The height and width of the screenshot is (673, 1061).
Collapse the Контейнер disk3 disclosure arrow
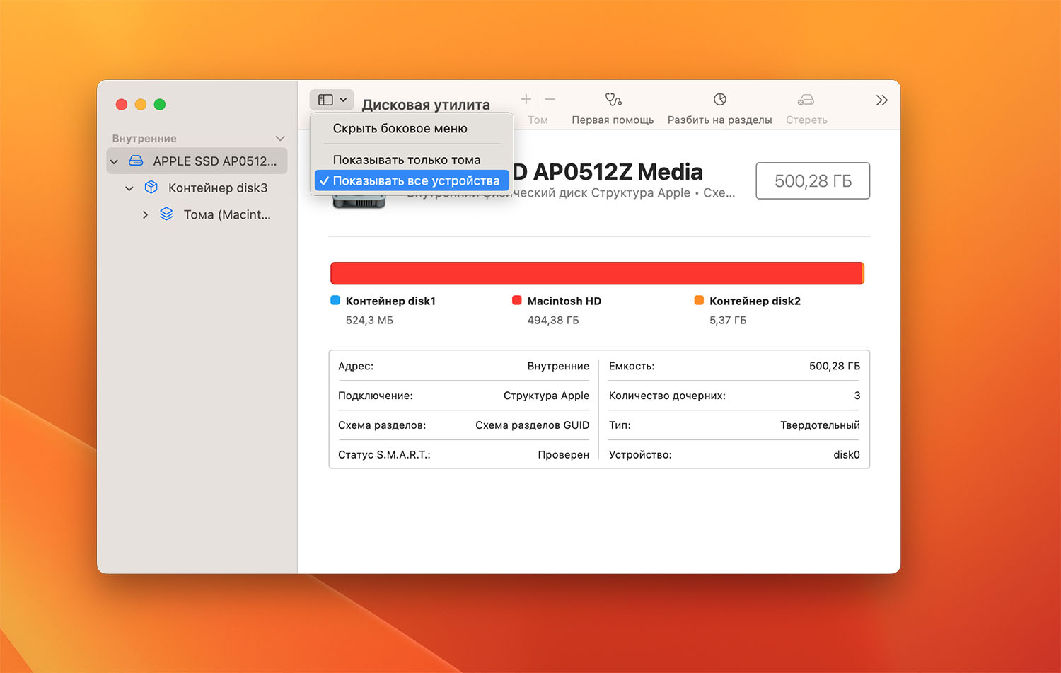[x=129, y=188]
